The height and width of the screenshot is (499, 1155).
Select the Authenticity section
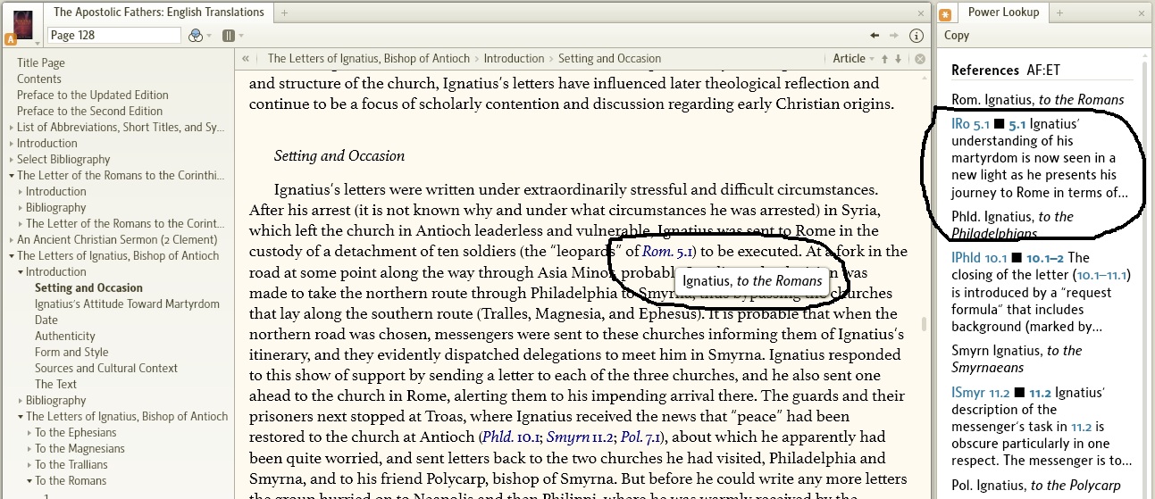click(x=65, y=337)
